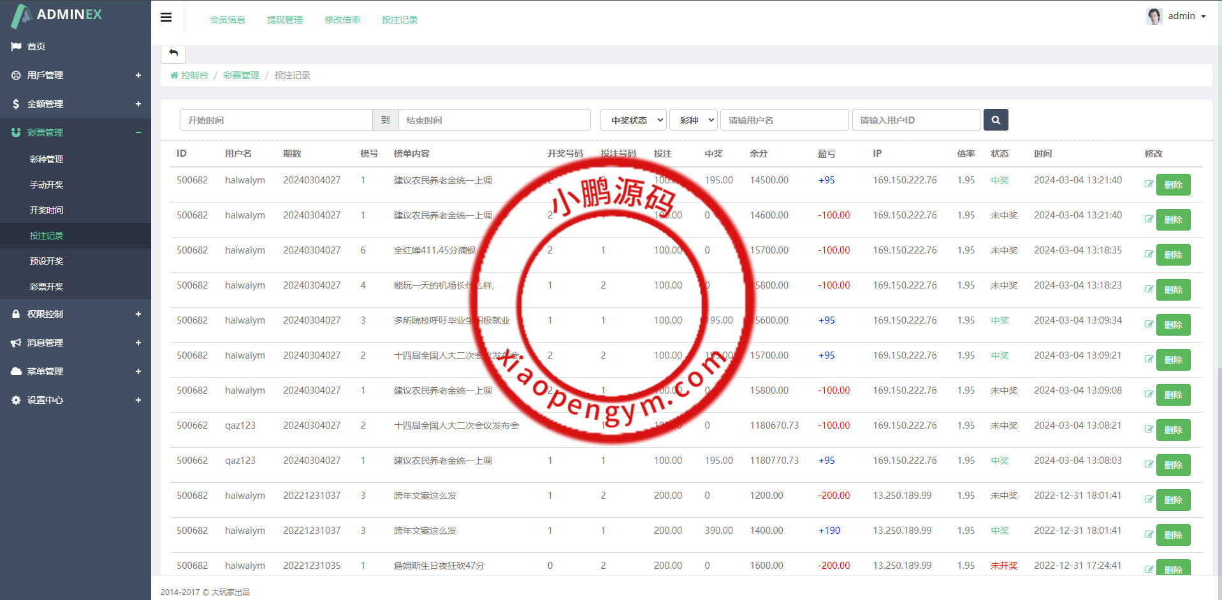Open the admin user dropdown caret
Image resolution: width=1222 pixels, height=600 pixels.
click(1204, 17)
